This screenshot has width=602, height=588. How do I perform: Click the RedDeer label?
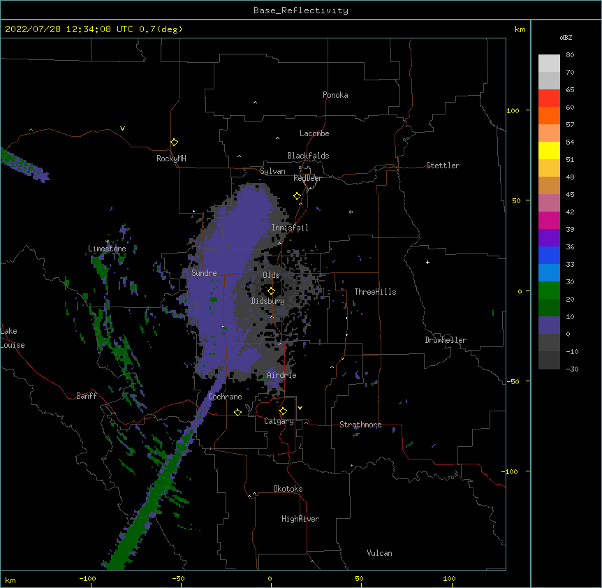[x=307, y=178]
